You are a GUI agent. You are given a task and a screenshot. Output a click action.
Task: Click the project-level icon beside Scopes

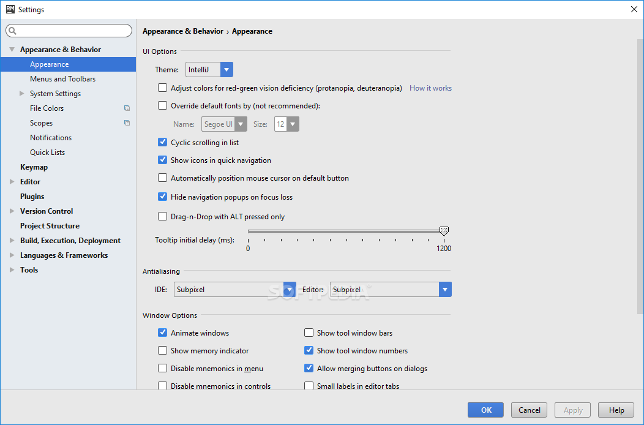tap(127, 123)
